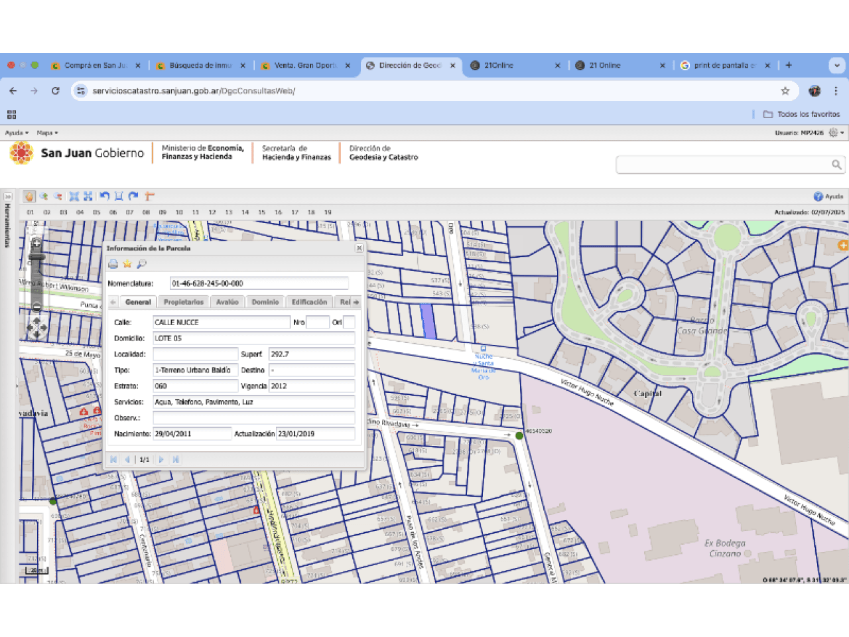Image resolution: width=849 pixels, height=637 pixels.
Task: Switch to Búsqueda de inmuebles browser tab
Action: tap(200, 66)
